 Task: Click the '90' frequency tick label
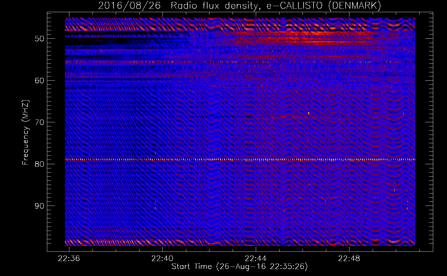(40, 206)
